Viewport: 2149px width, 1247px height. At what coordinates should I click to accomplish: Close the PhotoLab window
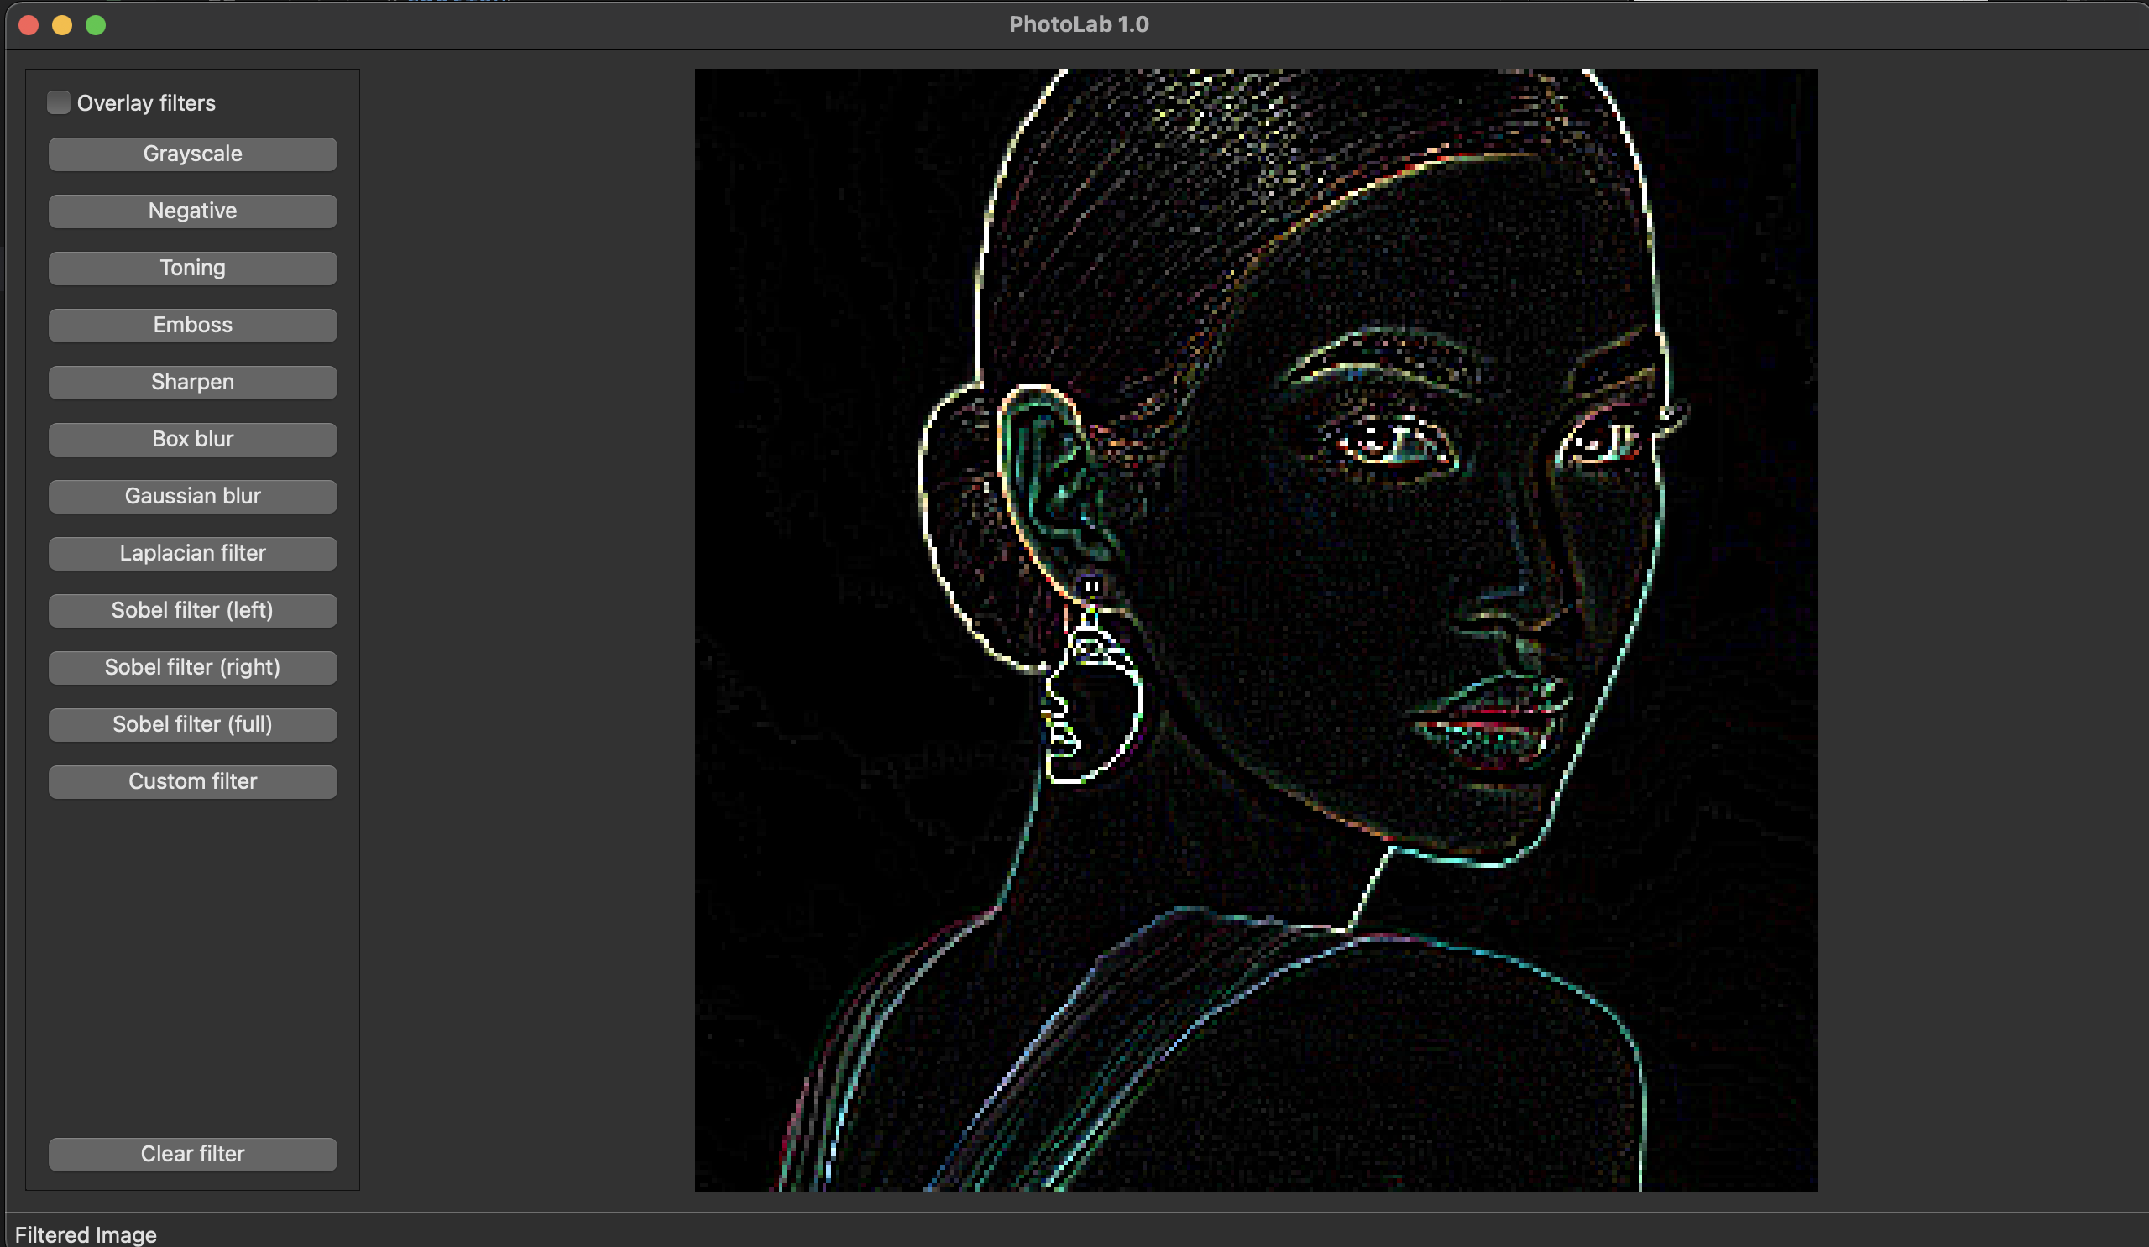click(29, 25)
